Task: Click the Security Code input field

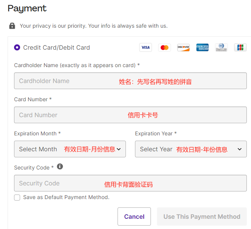Action: (130, 183)
